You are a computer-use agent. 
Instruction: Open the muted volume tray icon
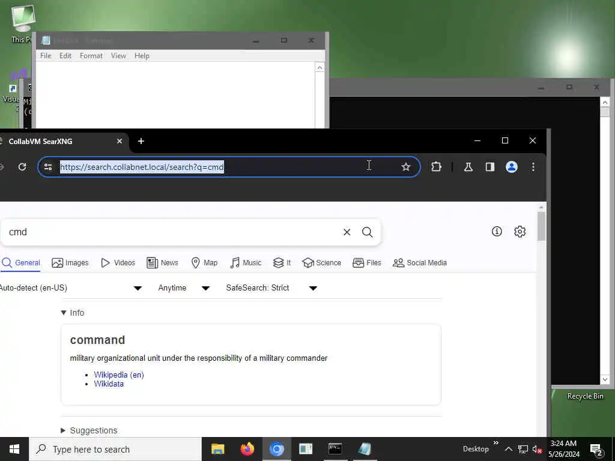click(x=537, y=449)
